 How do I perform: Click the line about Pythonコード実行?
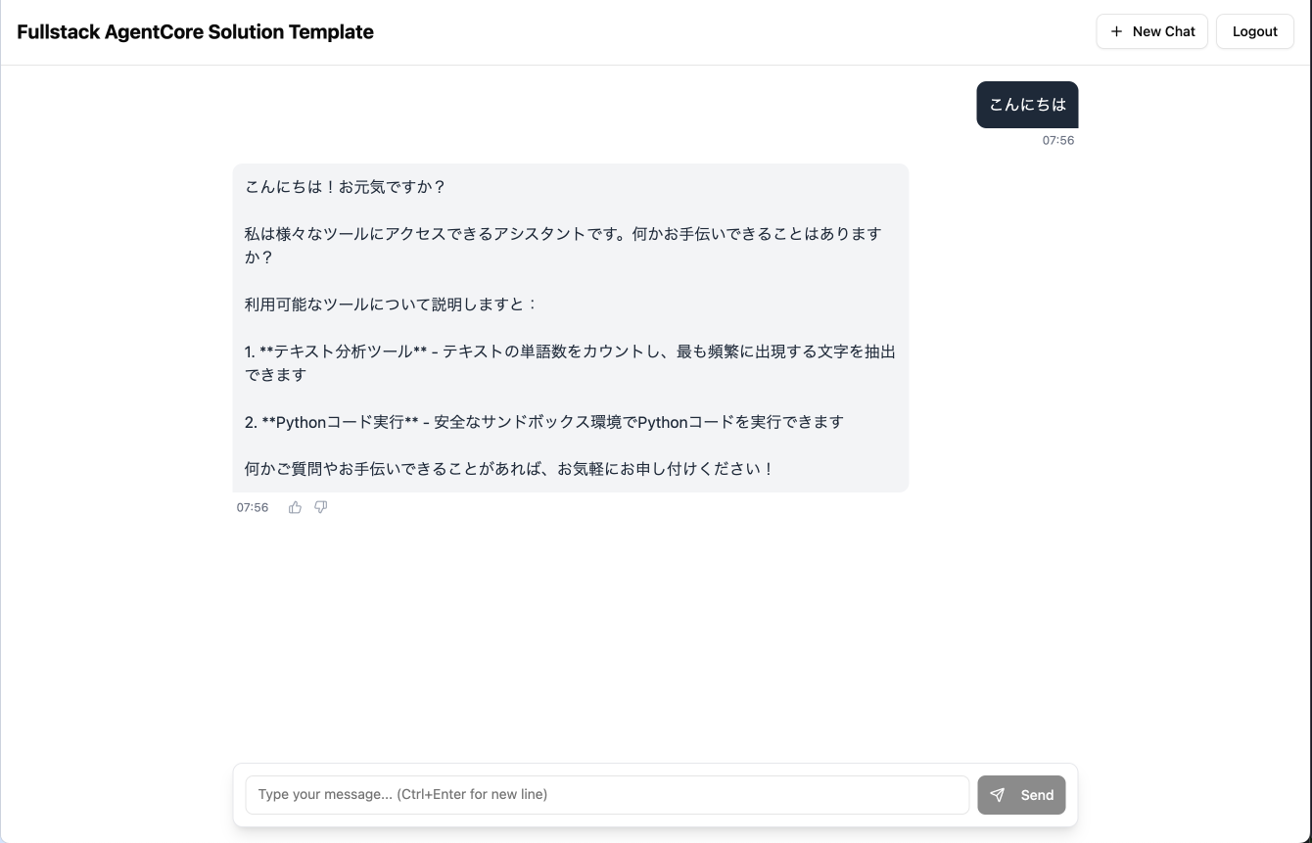[x=544, y=422]
